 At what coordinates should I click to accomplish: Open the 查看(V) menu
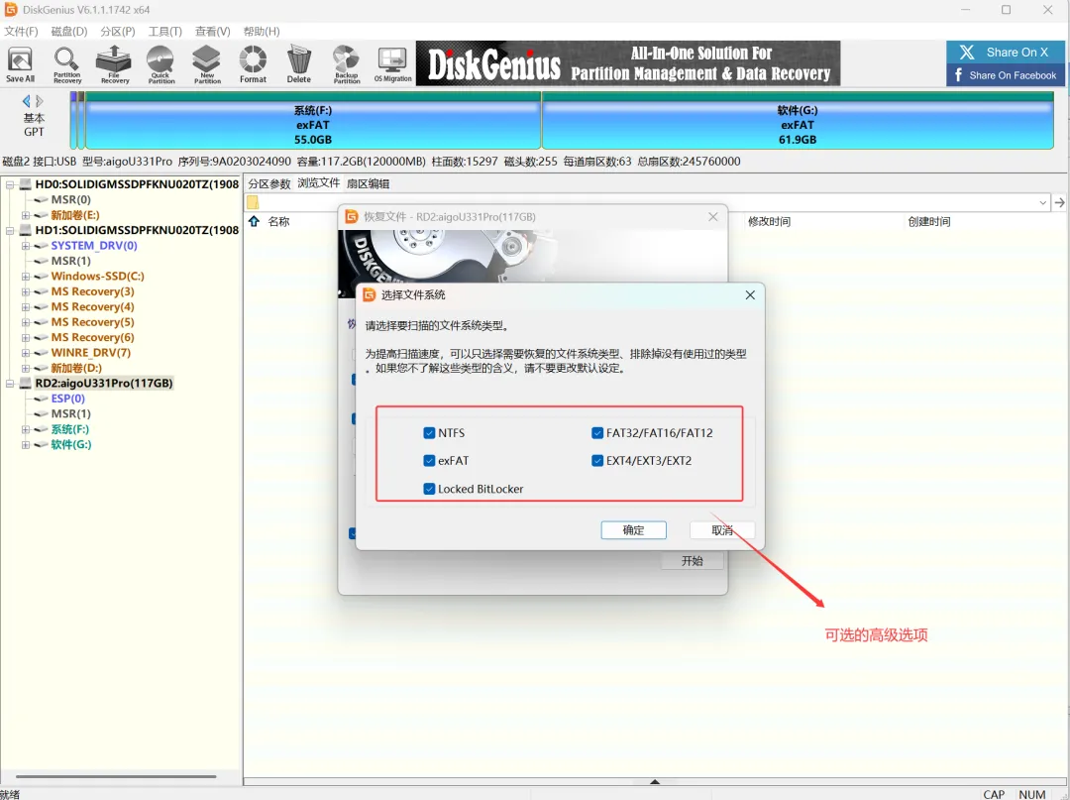point(212,32)
